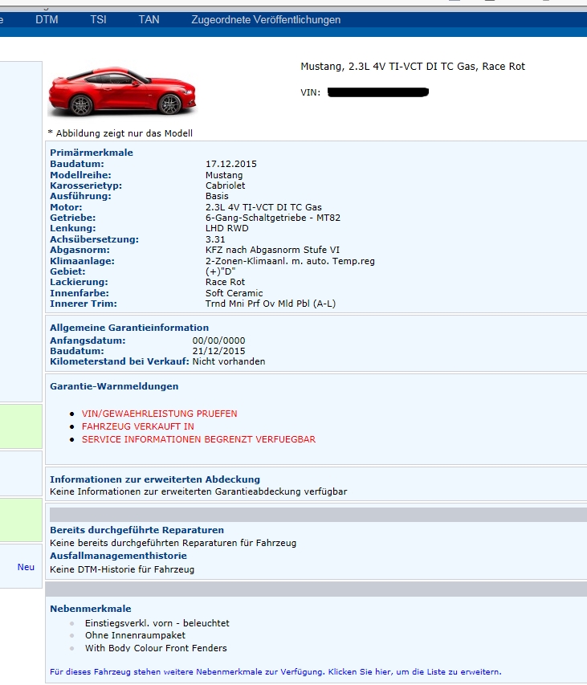Click the Achsübersetzung value '3.31'
Viewport: 587px width, 685px height.
click(215, 239)
